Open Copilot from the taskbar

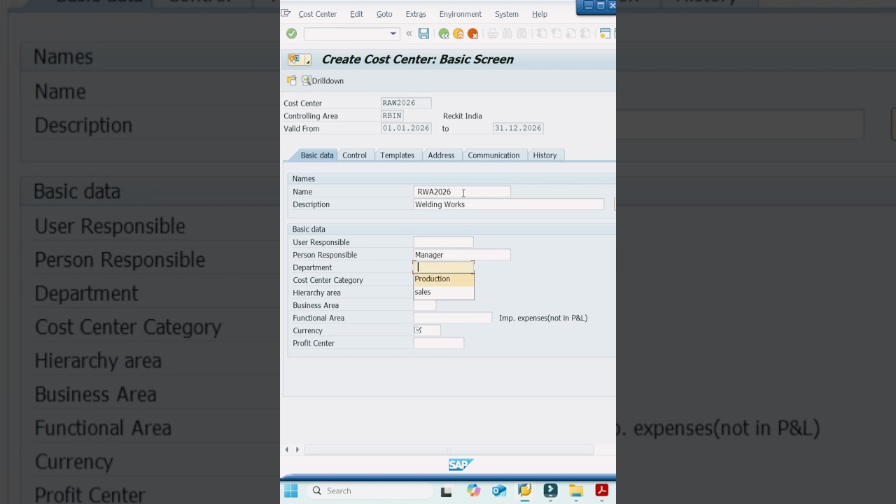tap(474, 491)
